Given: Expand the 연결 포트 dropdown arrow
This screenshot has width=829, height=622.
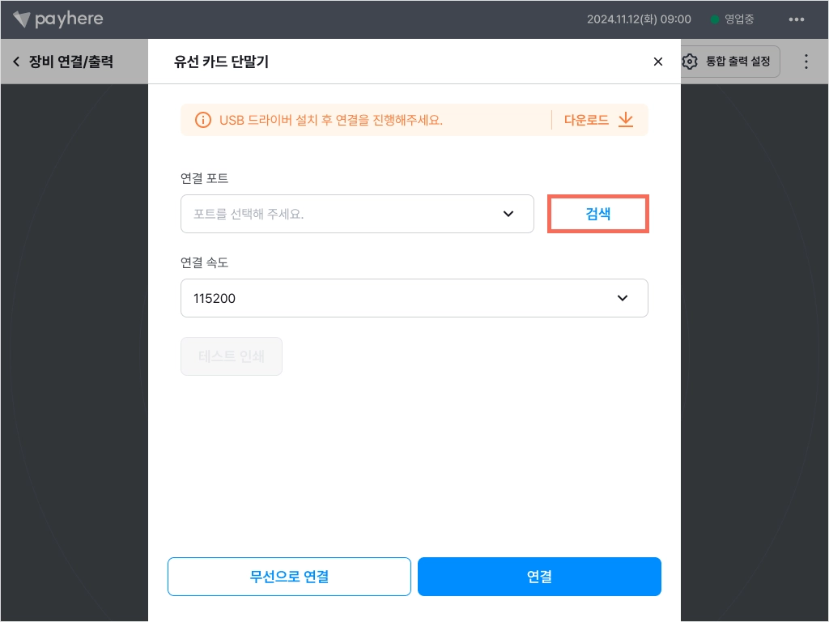Looking at the screenshot, I should 508,214.
